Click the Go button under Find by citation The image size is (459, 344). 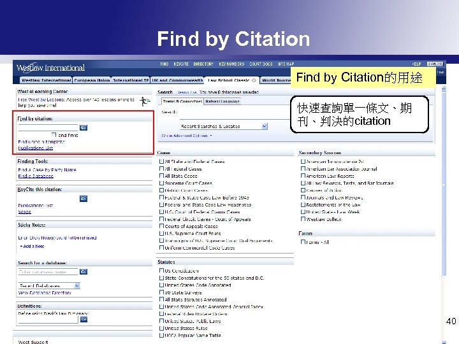point(84,127)
